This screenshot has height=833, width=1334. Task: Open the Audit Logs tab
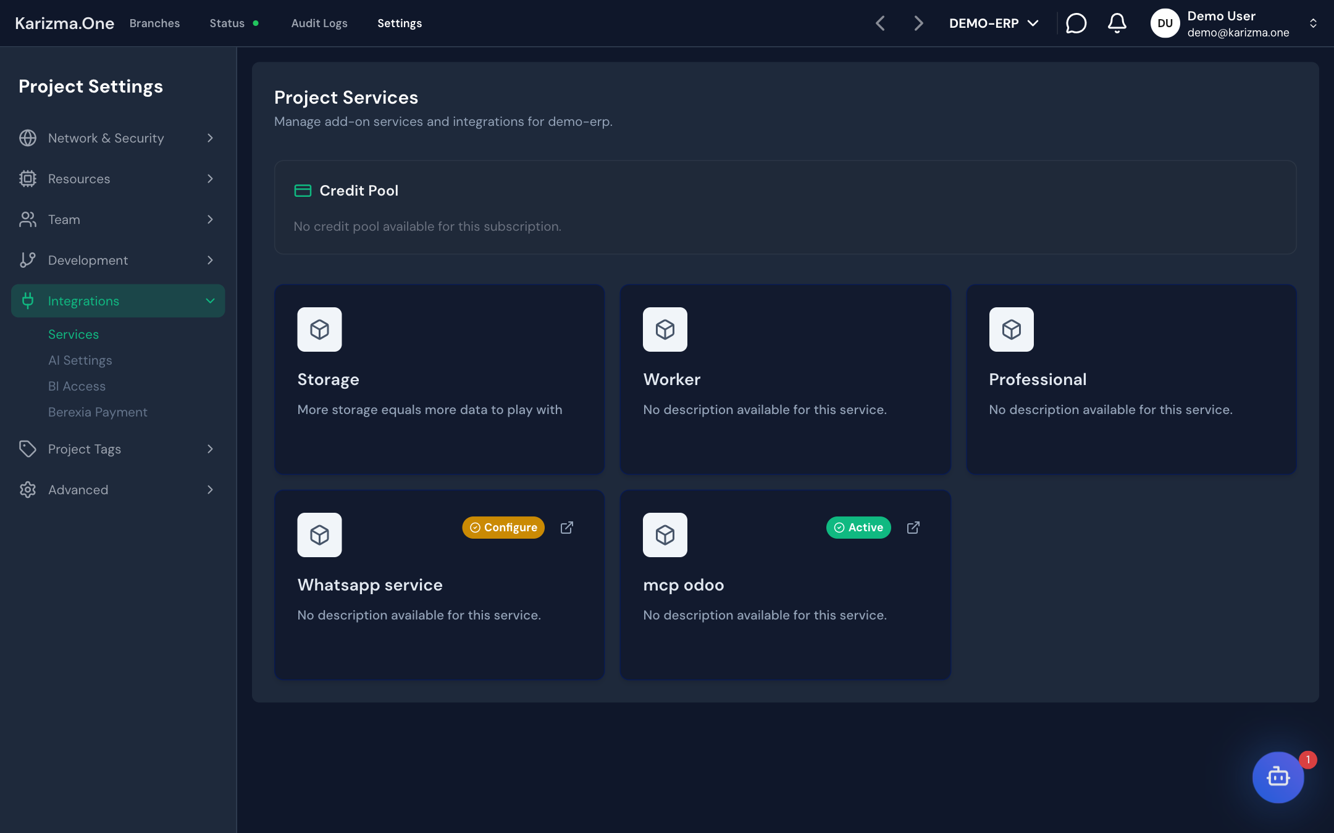[319, 23]
